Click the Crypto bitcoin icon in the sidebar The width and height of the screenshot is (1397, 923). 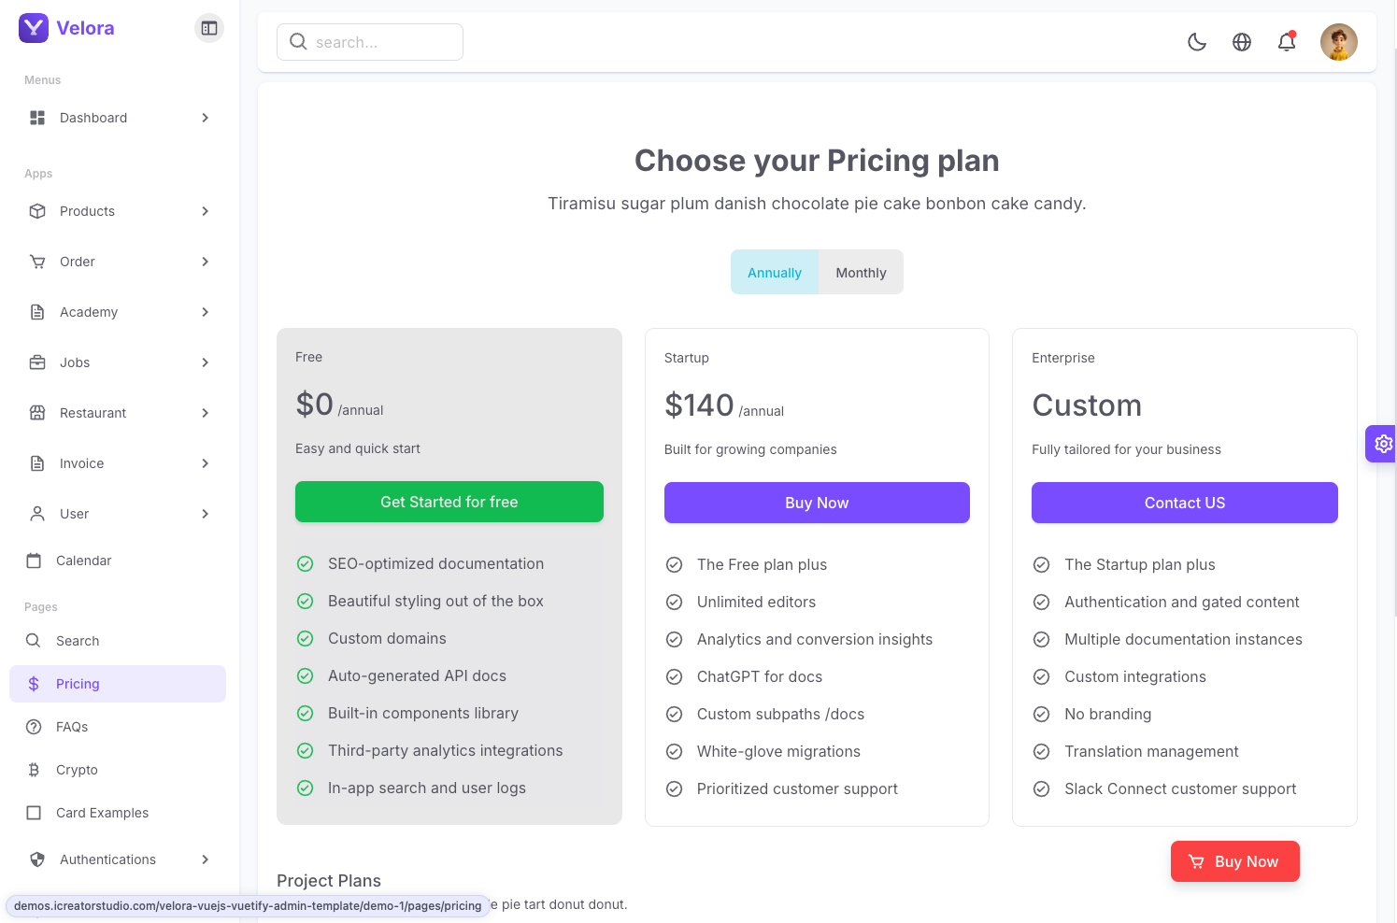(x=34, y=770)
